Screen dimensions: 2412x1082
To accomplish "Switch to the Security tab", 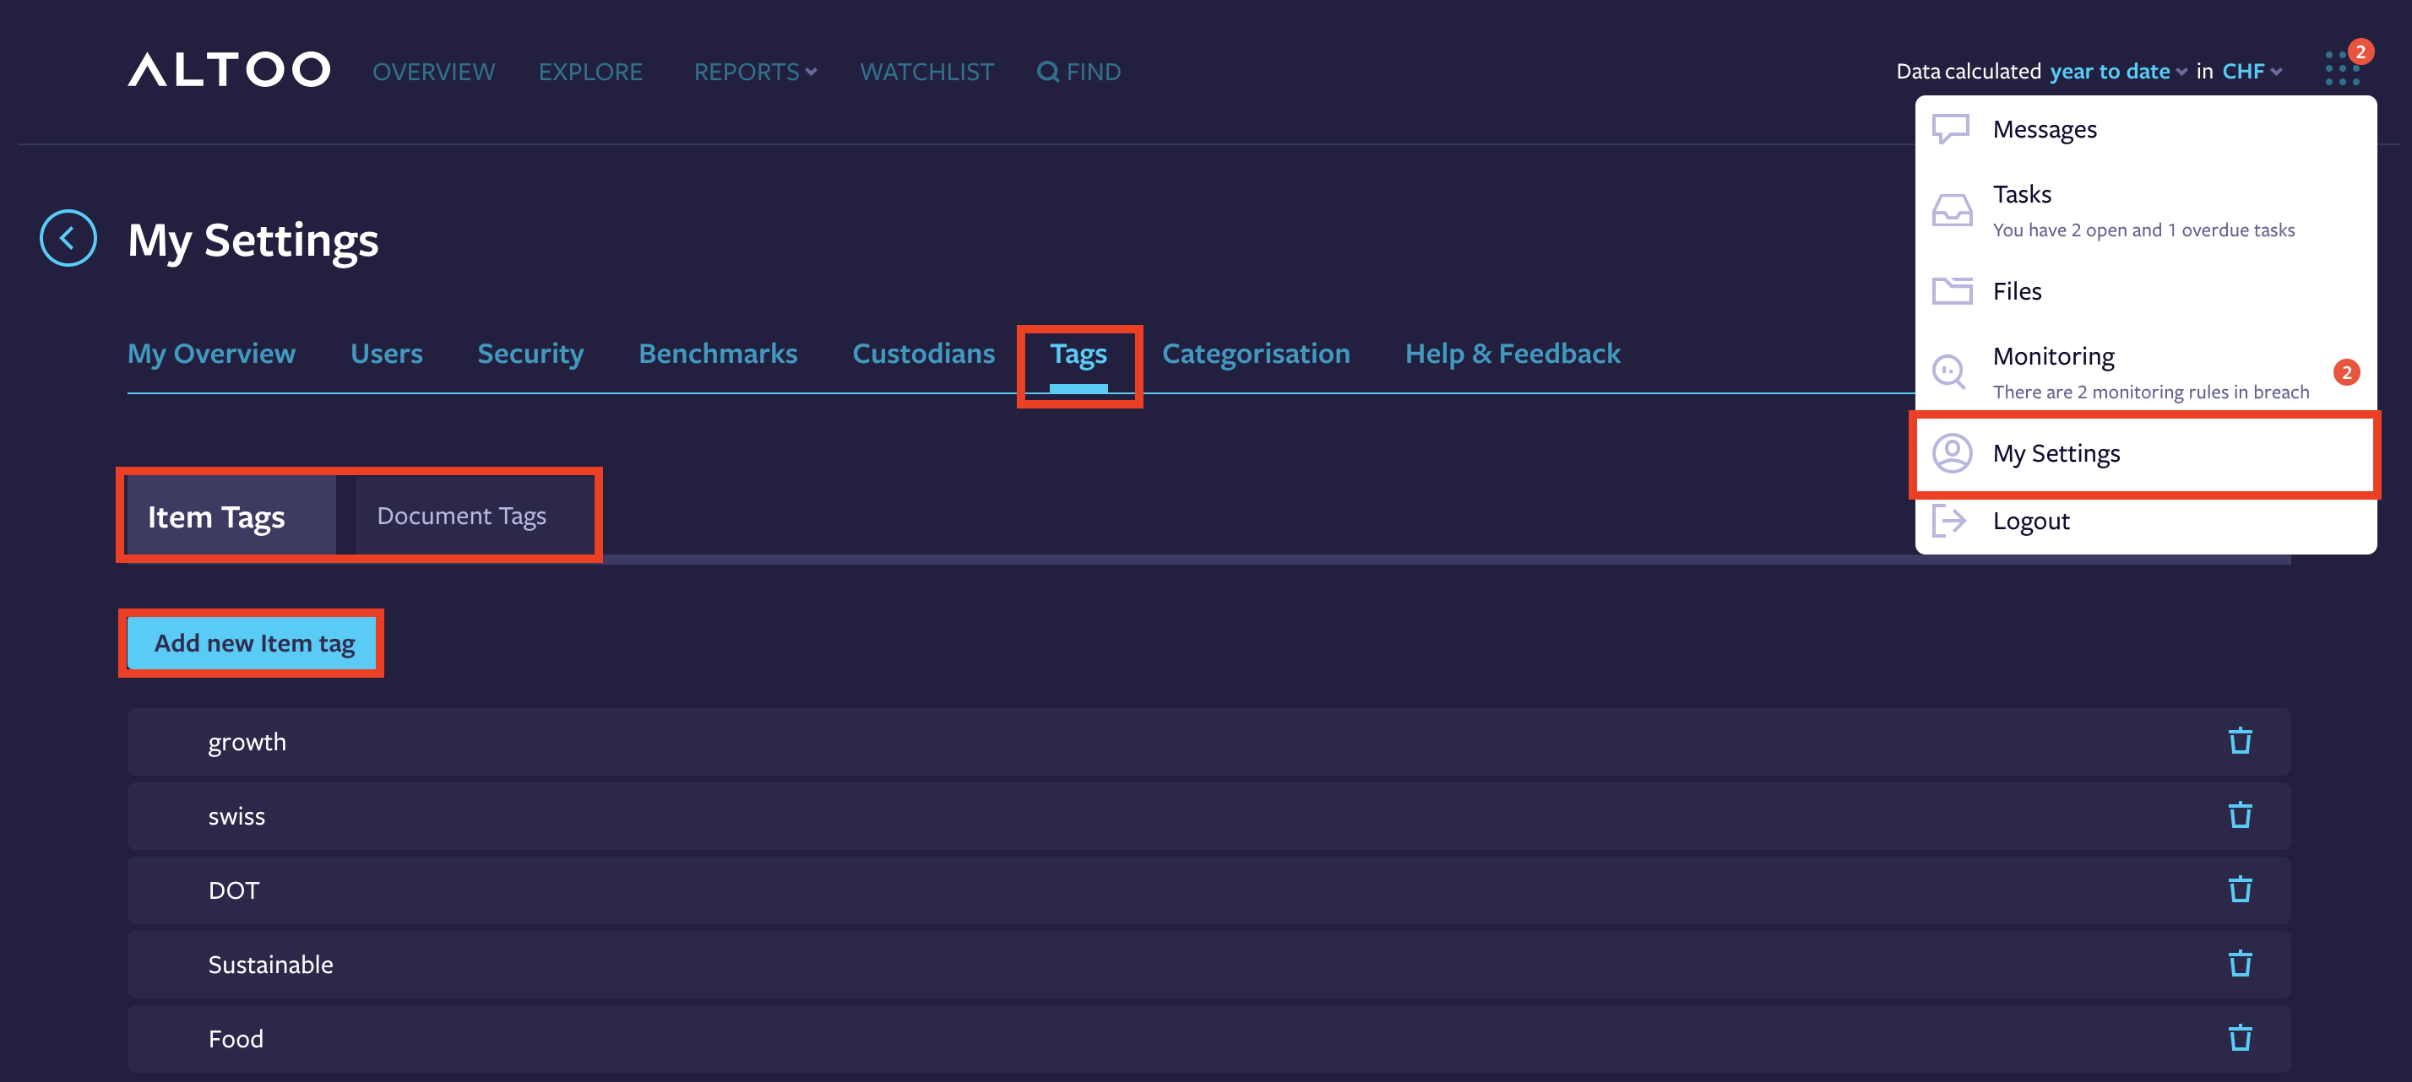I will click(x=530, y=354).
